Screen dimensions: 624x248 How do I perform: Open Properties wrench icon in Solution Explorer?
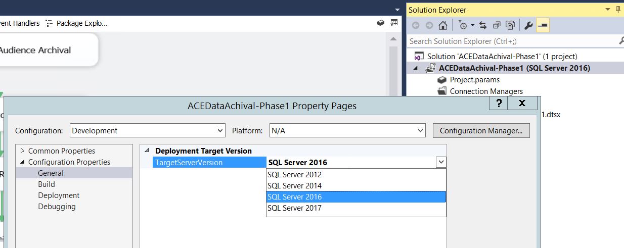point(528,25)
